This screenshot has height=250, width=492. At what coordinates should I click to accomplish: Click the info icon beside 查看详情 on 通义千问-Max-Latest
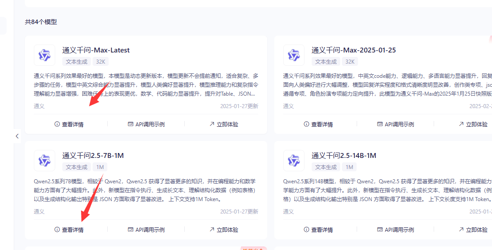[57, 124]
